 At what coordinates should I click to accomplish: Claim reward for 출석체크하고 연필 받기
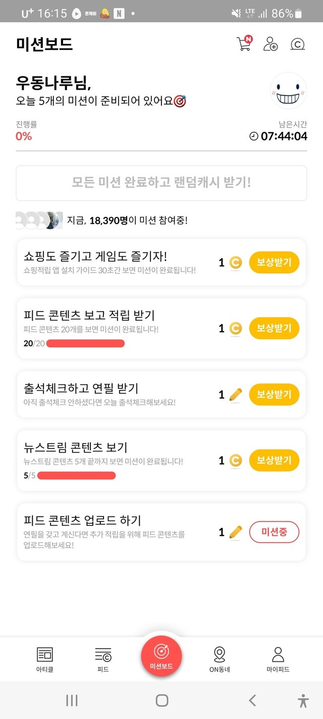click(x=274, y=394)
